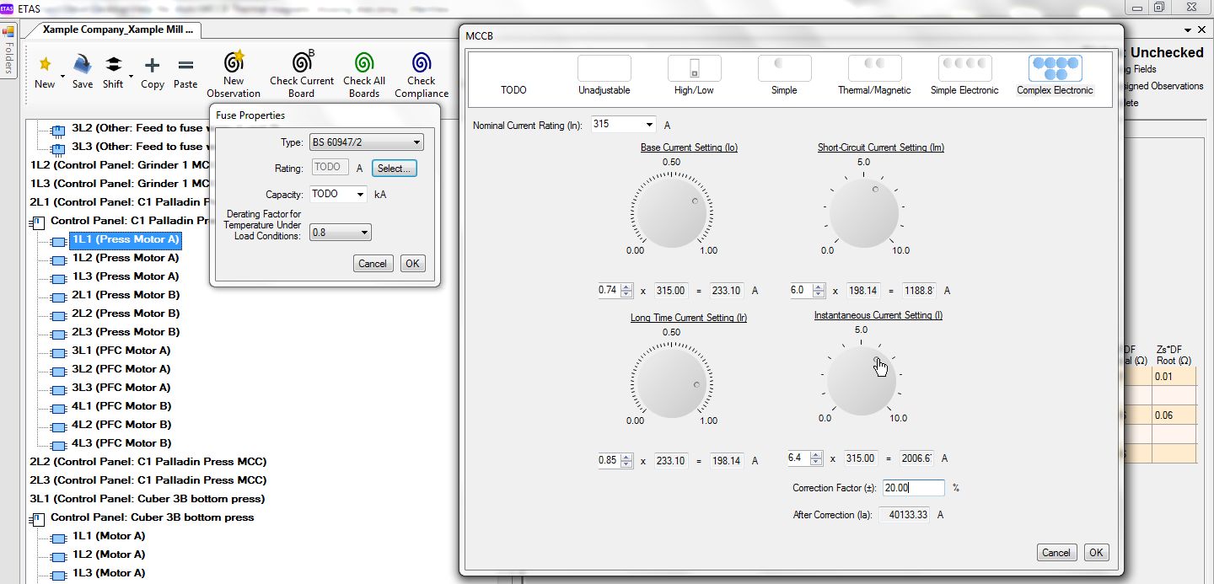Click the 2L3 (Press Motor B) circuit icon
The image size is (1214, 584).
(x=58, y=333)
